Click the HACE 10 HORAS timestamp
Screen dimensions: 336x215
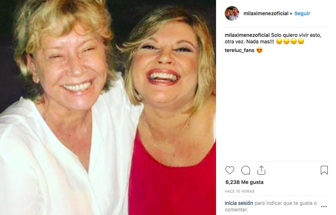pyautogui.click(x=240, y=191)
